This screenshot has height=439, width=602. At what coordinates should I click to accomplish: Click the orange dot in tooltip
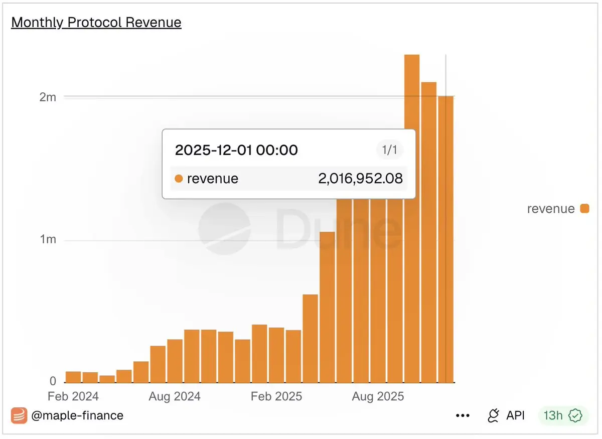click(x=179, y=179)
